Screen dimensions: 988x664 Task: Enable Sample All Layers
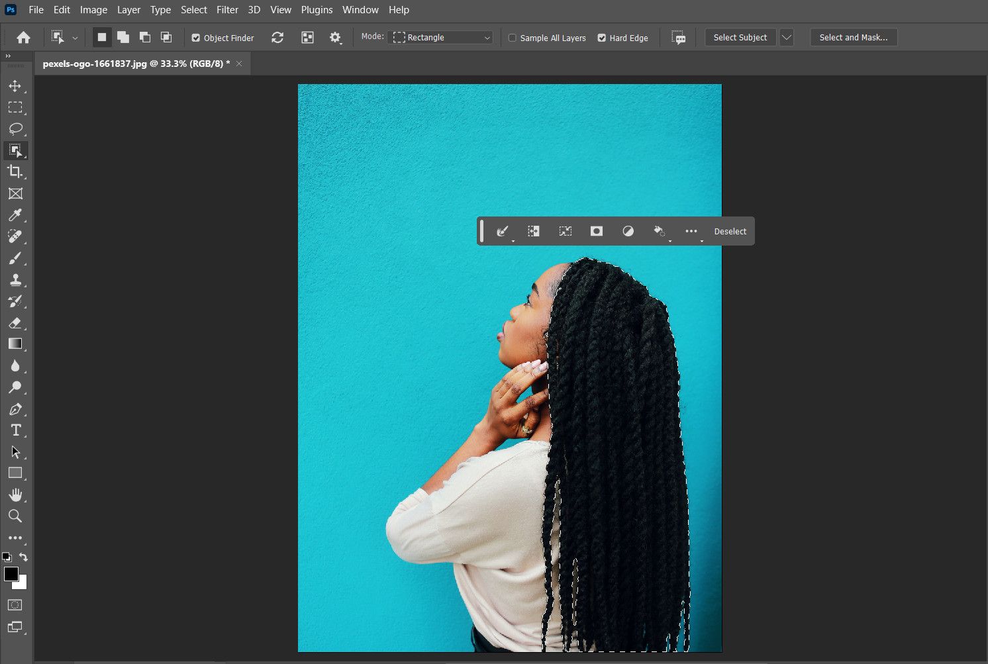[511, 38]
